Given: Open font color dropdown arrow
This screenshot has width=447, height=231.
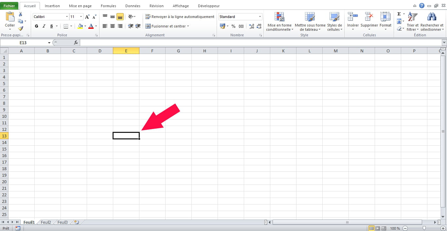Looking at the screenshot, I should pyautogui.click(x=96, y=26).
